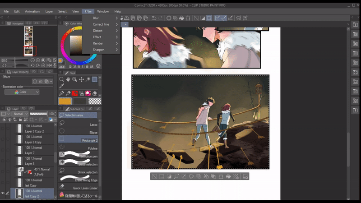The height and width of the screenshot is (203, 361).
Task: Click Deselect icon in selection launcher
Action: tap(154, 176)
